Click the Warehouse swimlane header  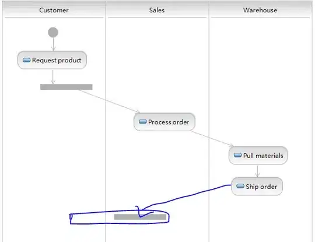[260, 10]
